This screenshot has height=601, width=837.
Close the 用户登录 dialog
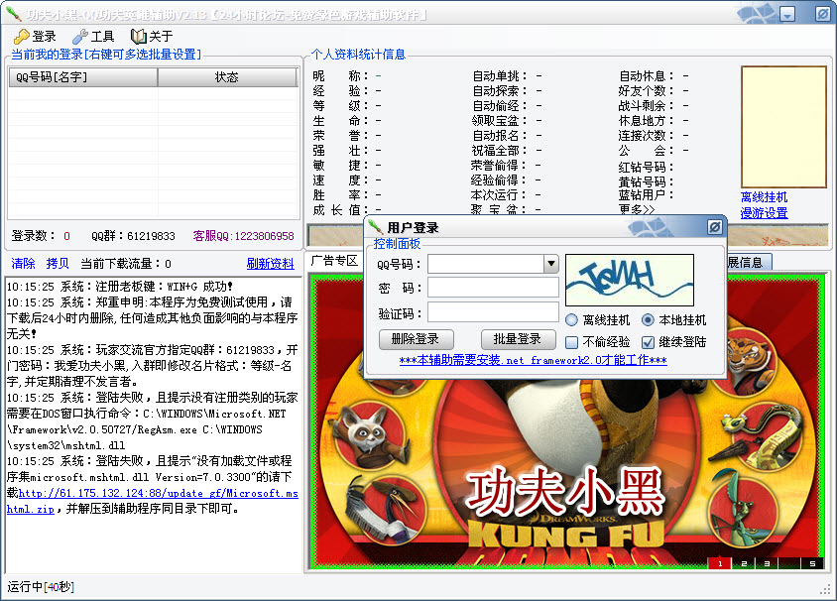[715, 227]
